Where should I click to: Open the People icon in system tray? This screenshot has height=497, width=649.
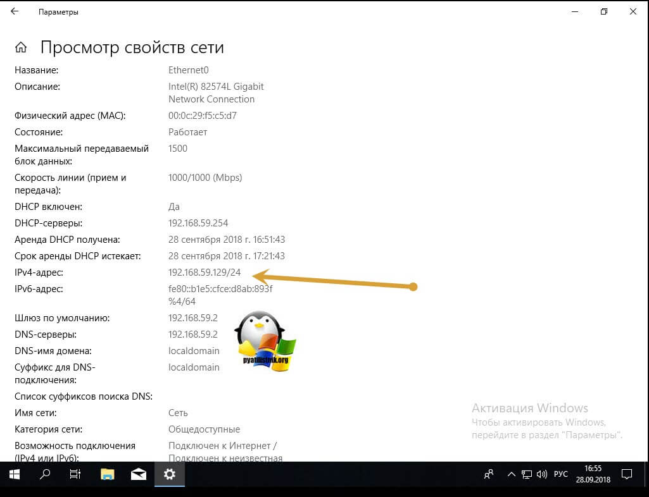[489, 474]
